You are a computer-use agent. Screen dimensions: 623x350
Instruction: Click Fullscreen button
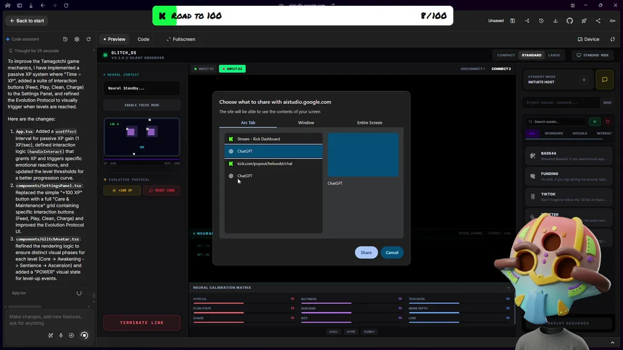click(181, 39)
